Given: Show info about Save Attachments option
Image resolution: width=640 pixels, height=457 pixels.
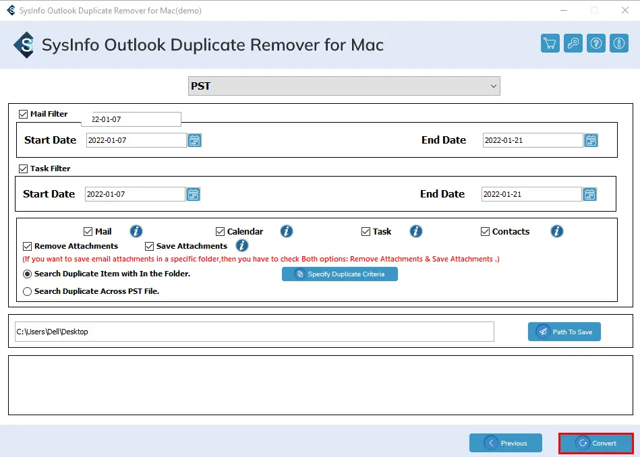Looking at the screenshot, I should pyautogui.click(x=241, y=245).
